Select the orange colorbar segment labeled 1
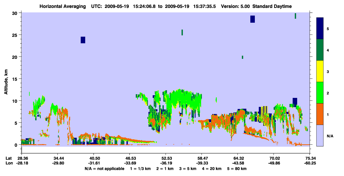 pyautogui.click(x=320, y=114)
